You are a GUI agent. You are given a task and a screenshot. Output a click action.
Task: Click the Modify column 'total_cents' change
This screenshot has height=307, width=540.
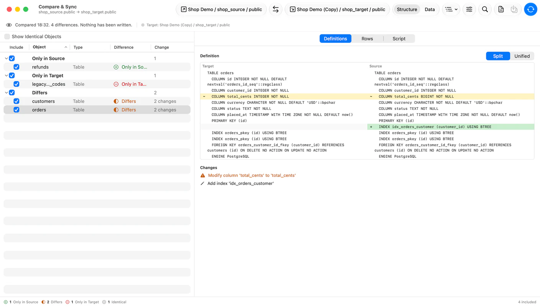[x=252, y=175]
